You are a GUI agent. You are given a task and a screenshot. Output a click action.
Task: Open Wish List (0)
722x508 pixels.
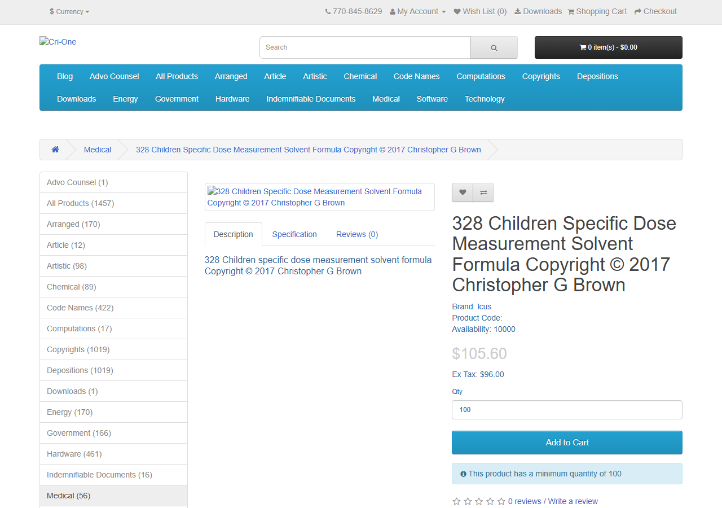pos(480,11)
